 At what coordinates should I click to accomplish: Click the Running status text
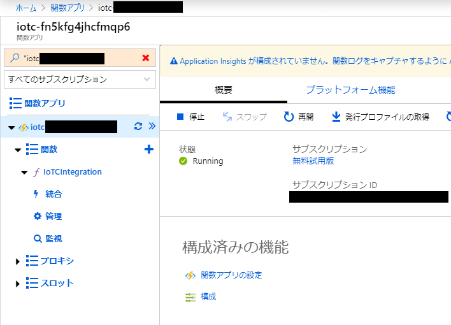click(208, 161)
